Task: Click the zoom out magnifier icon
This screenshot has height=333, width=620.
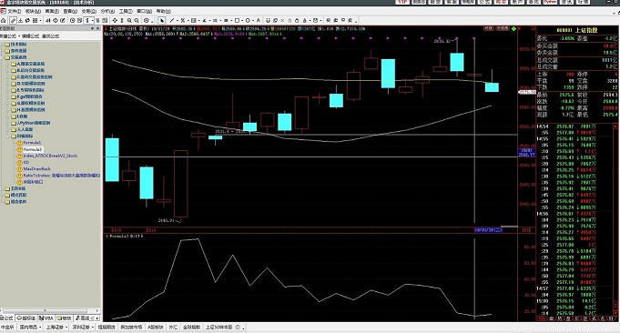Action: coord(137,20)
